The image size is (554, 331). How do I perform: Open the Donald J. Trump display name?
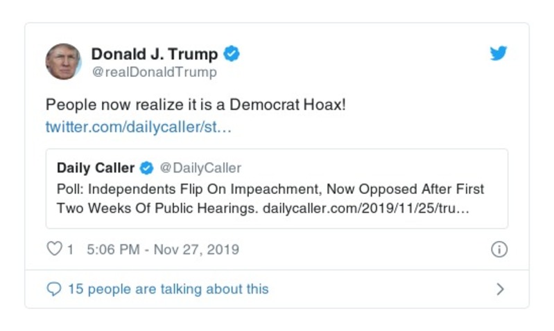click(x=155, y=54)
